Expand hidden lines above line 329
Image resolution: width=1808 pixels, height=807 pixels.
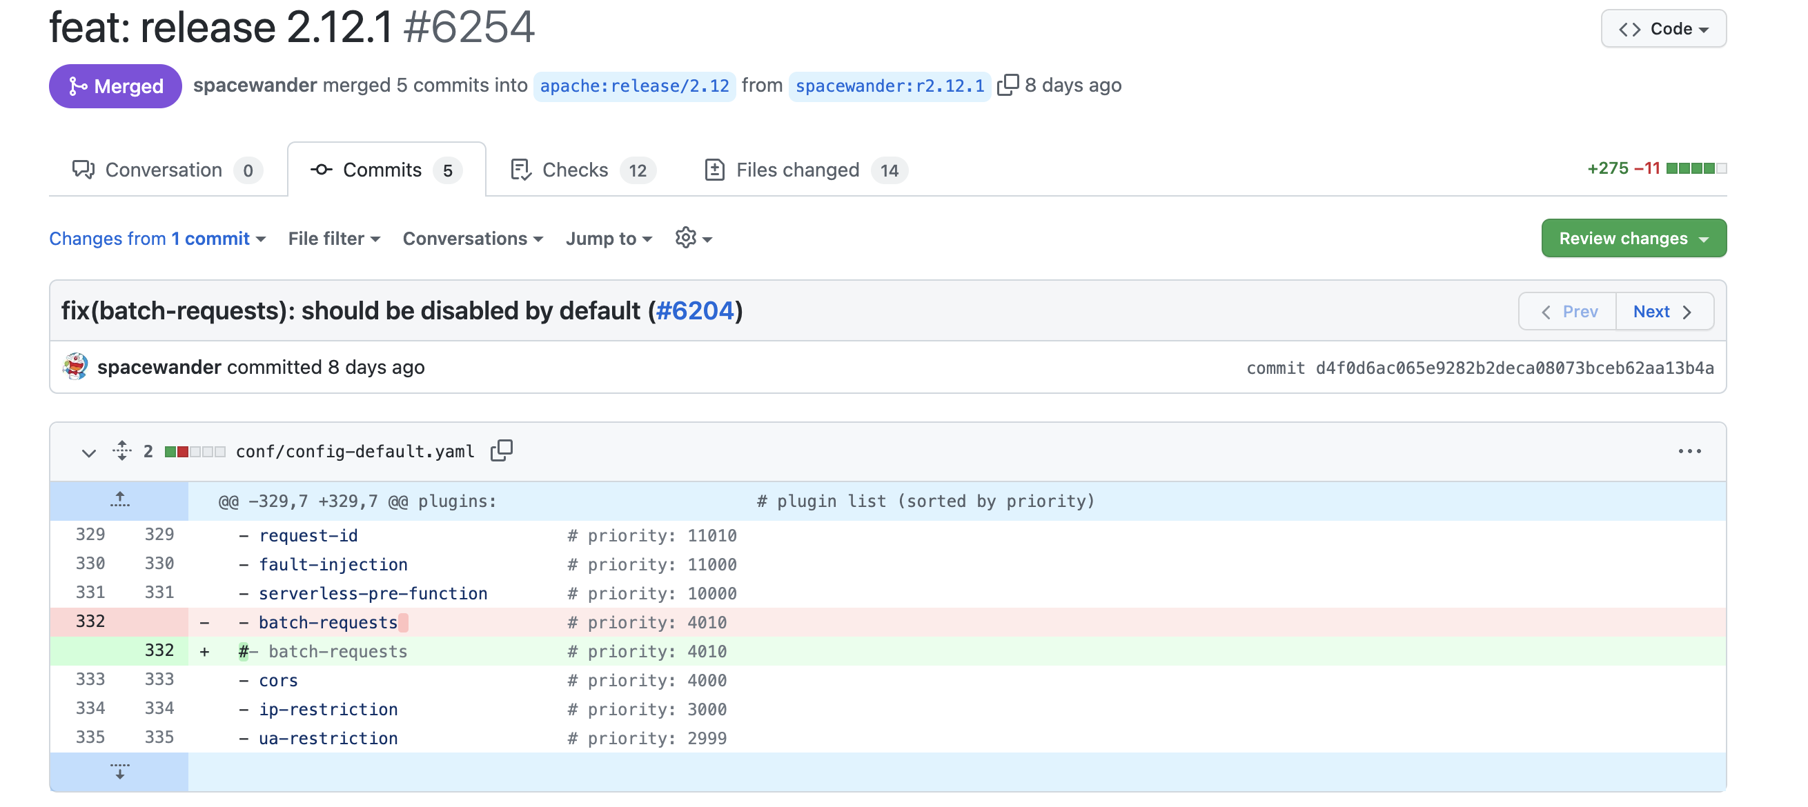point(119,500)
